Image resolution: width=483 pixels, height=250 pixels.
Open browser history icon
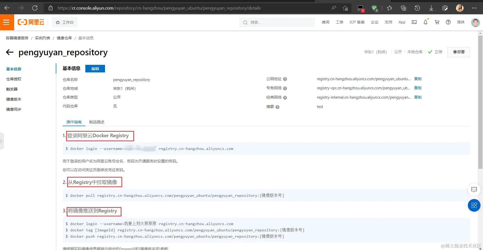[x=417, y=8]
